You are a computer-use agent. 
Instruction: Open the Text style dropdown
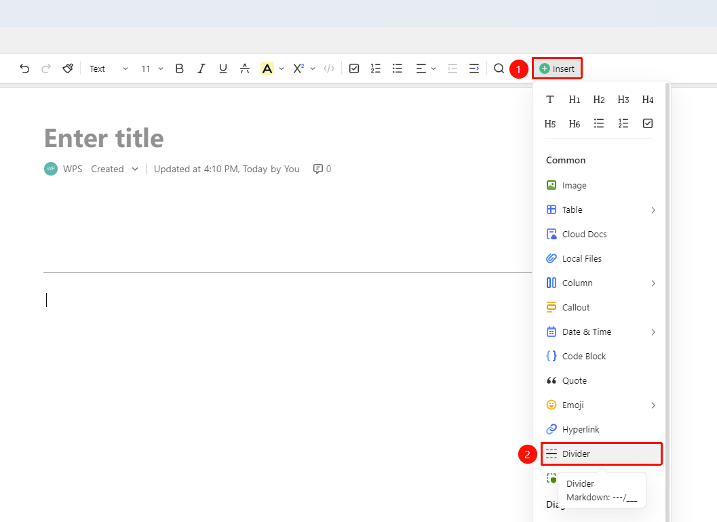tap(109, 68)
